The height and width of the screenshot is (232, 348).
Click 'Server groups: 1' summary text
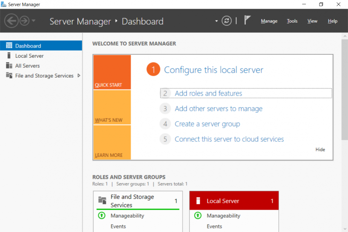click(133, 184)
